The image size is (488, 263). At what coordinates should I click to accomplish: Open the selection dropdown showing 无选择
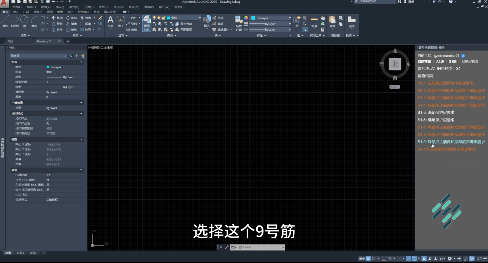tap(38, 56)
